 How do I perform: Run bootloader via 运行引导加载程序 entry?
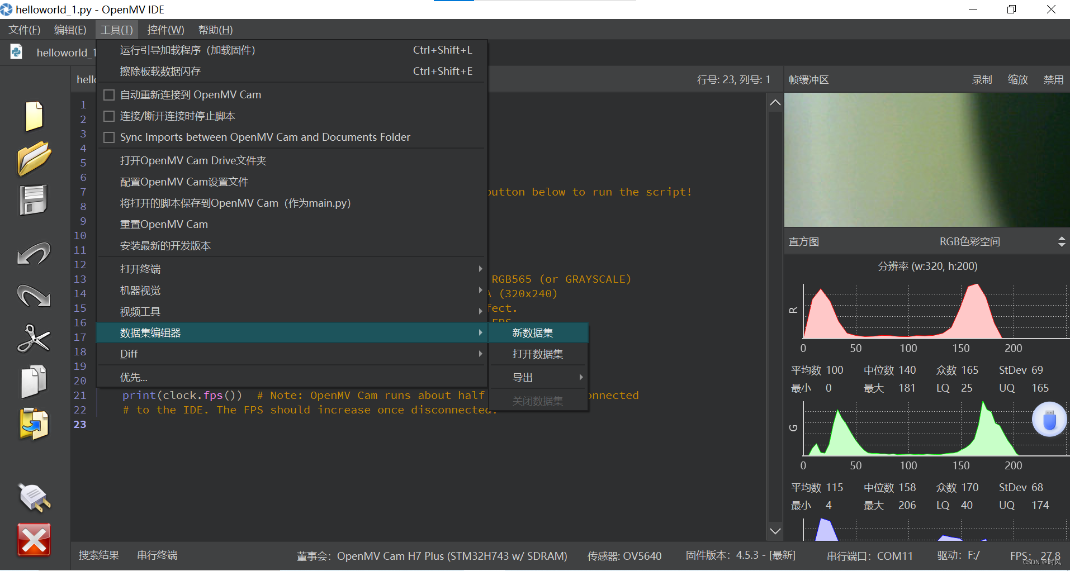click(x=291, y=50)
